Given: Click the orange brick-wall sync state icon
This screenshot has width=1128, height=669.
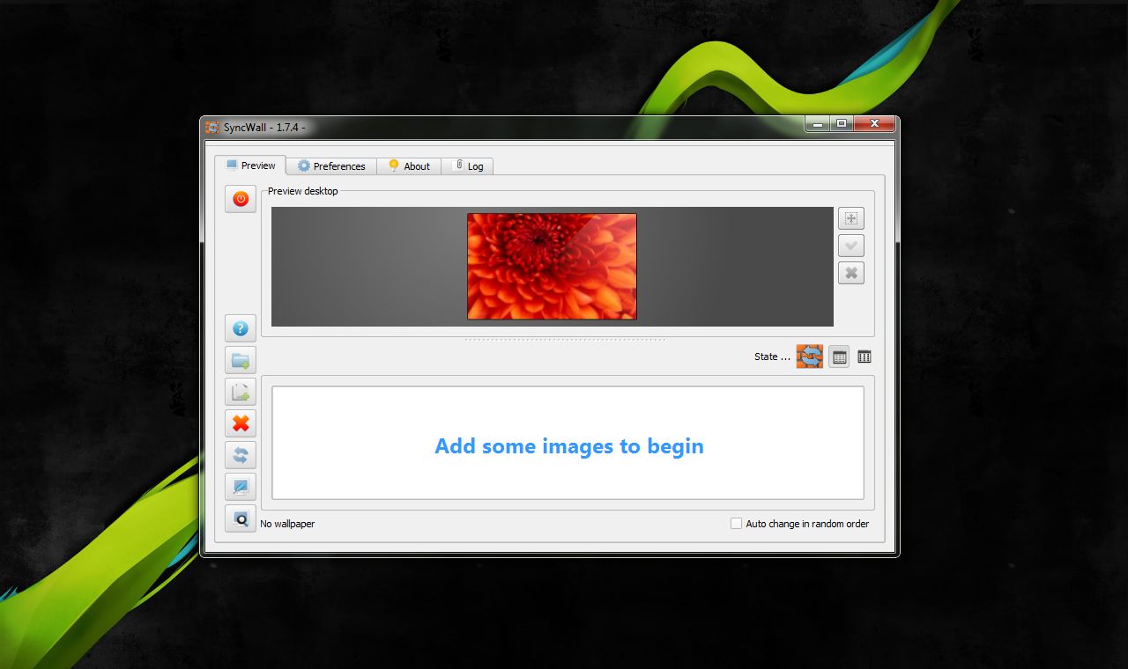Looking at the screenshot, I should [x=810, y=357].
